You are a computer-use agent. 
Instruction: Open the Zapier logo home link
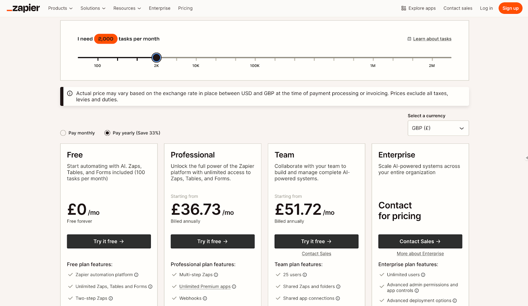[x=23, y=8]
